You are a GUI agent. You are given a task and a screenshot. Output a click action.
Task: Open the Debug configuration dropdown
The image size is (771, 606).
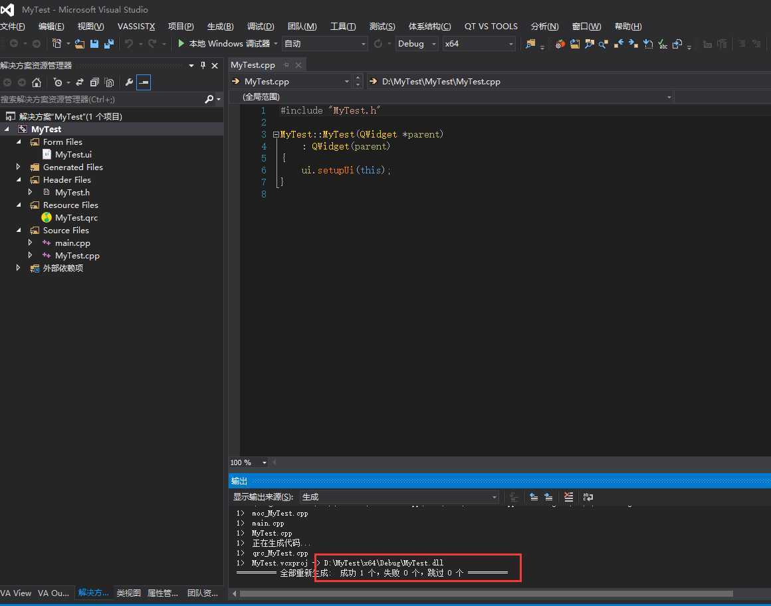417,44
